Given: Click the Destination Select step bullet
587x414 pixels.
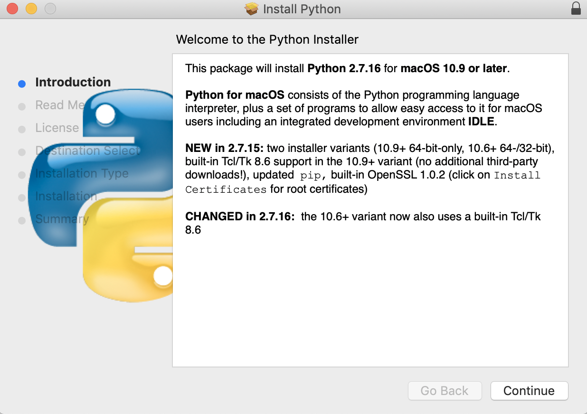Looking at the screenshot, I should coord(22,152).
